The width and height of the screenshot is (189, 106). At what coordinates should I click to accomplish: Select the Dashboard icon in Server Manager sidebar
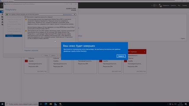click(x=2, y=12)
